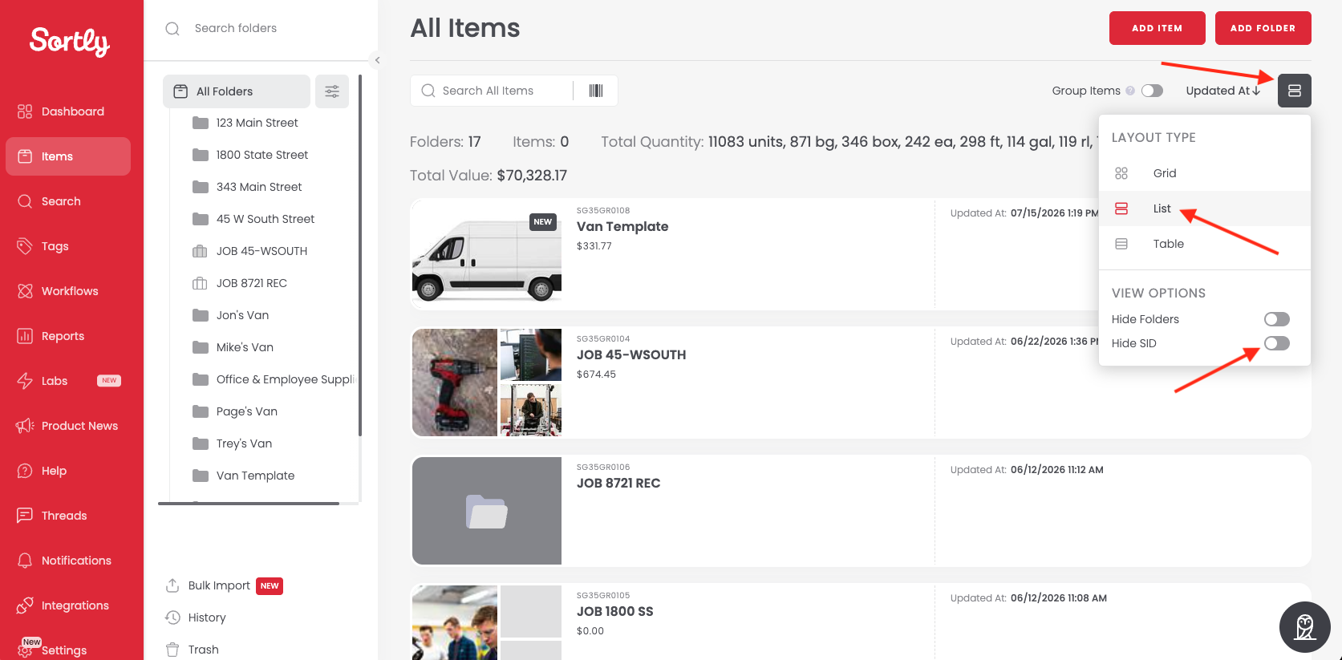Click the Sortly logo
This screenshot has height=660, width=1342.
point(70,42)
